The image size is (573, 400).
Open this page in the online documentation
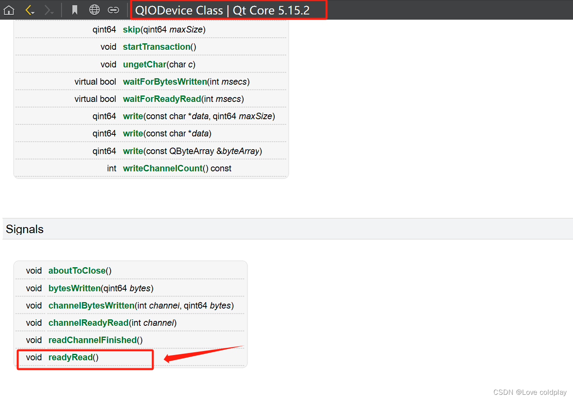point(94,10)
